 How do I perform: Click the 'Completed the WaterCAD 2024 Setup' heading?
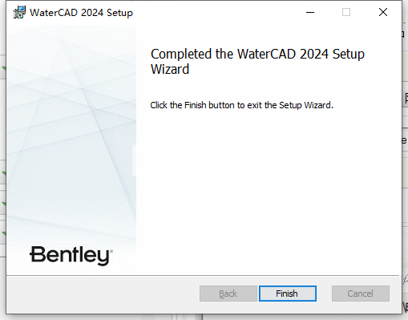pos(257,55)
